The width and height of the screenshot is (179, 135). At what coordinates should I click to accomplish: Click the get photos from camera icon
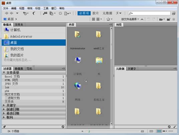tap(45, 13)
